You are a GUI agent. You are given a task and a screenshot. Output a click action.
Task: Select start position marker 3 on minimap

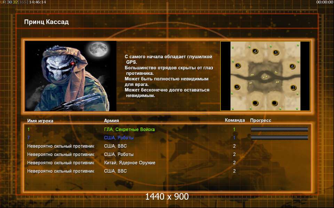tap(238, 66)
